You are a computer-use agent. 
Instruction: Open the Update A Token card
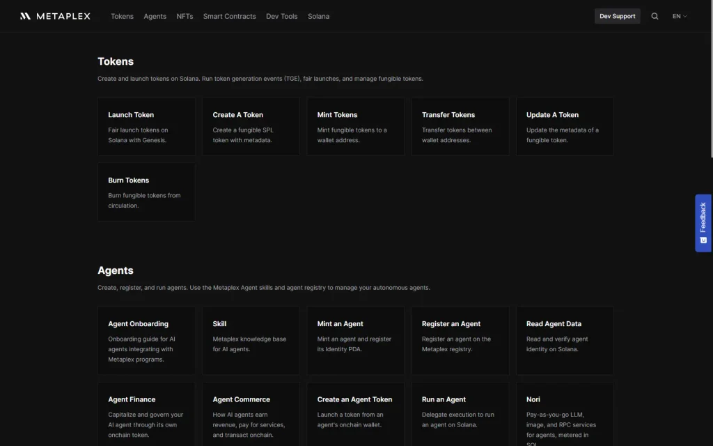(x=565, y=127)
